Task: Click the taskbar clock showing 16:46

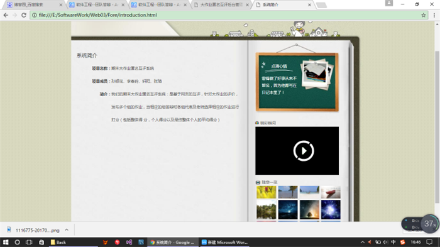Action: pos(415,242)
